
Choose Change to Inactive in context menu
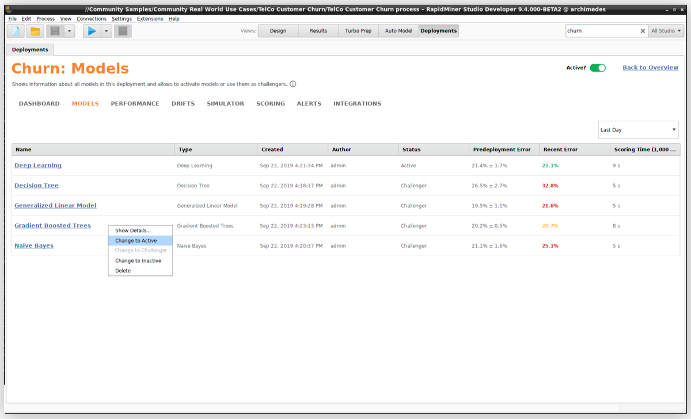click(140, 261)
